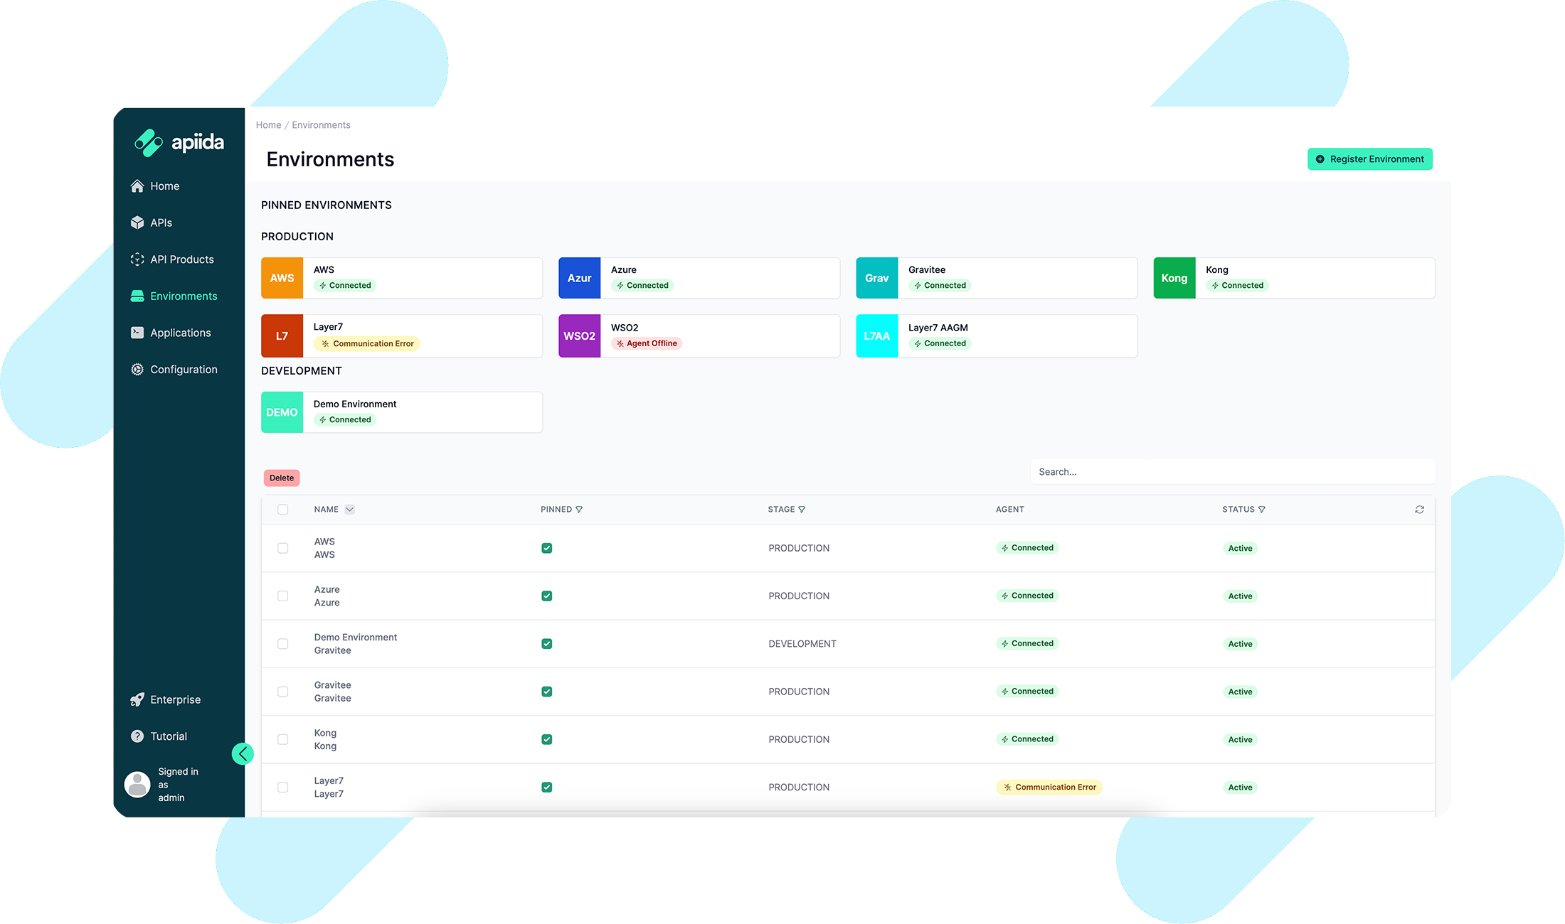
Task: Select the AWS row checkbox
Action: pos(283,548)
